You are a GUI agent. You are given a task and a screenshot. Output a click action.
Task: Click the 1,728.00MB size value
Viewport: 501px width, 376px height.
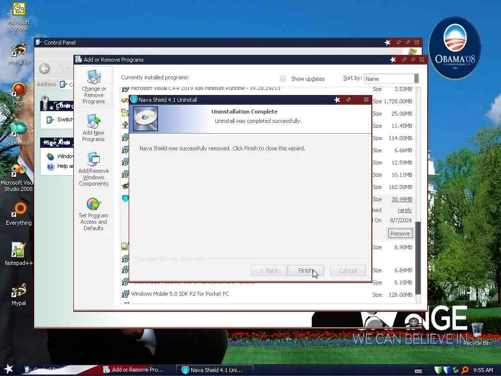tap(398, 101)
